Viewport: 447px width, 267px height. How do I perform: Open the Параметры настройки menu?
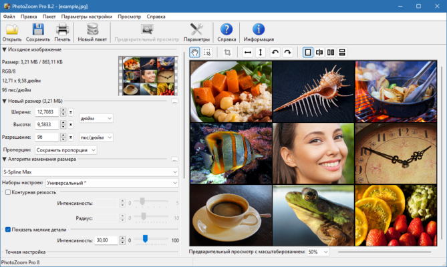click(87, 17)
